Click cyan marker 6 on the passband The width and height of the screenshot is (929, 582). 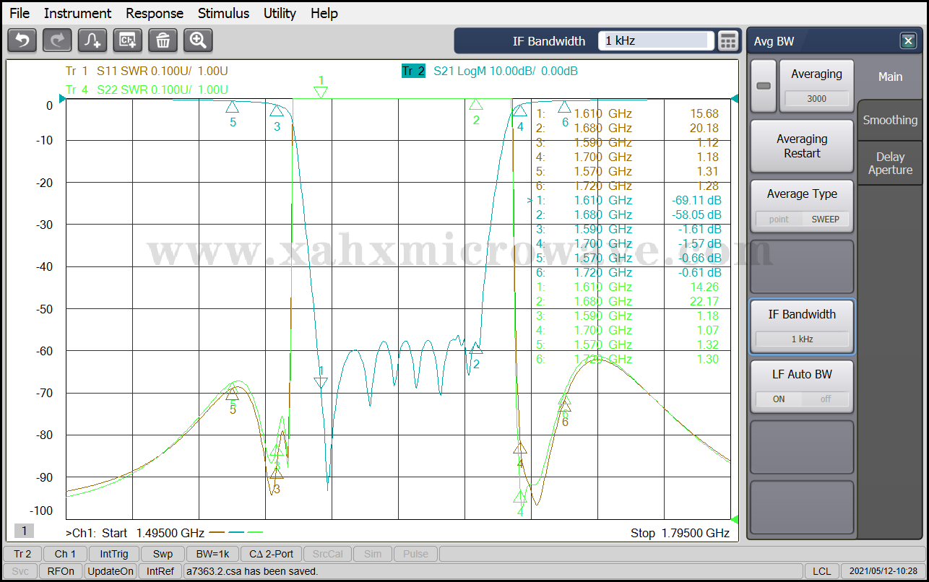tap(565, 107)
